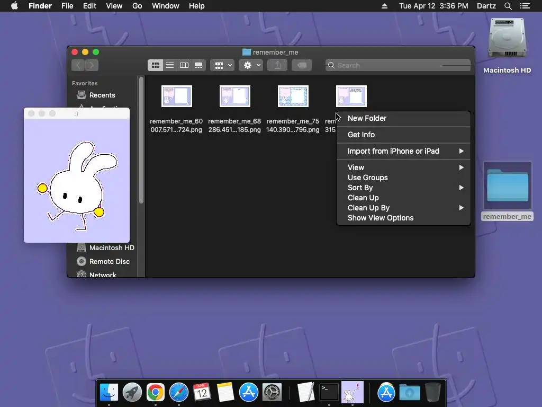Focus the Finder Search field

pos(398,65)
